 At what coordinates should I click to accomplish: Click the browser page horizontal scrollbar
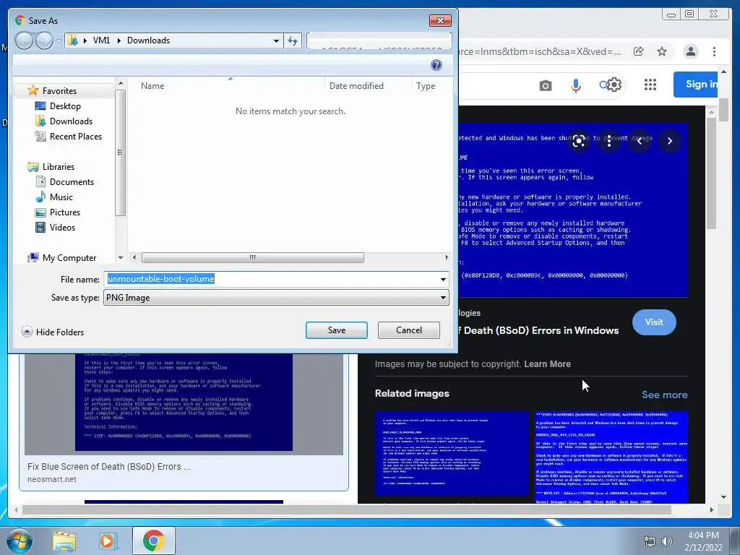pos(347,509)
